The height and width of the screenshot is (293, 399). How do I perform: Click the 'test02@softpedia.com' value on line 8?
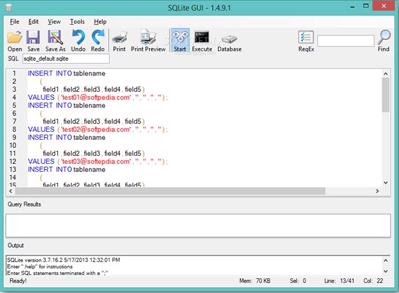tap(96, 129)
